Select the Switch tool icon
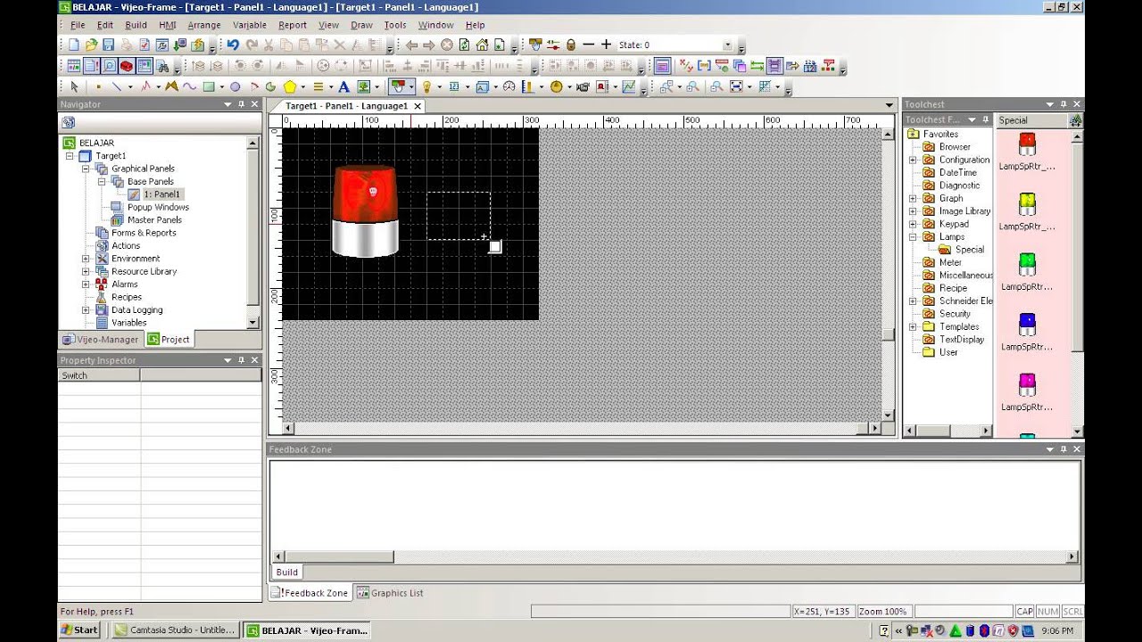 [x=399, y=86]
